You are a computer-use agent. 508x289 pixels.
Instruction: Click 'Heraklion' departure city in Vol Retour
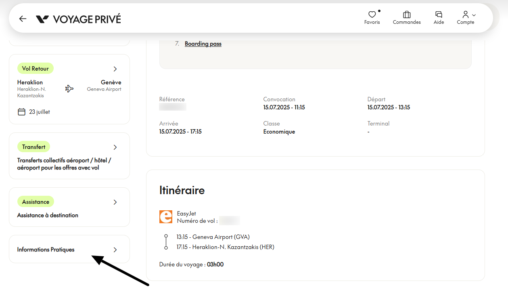click(30, 82)
